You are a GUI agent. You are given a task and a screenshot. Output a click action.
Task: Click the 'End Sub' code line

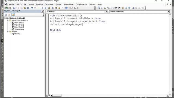(x=55, y=30)
